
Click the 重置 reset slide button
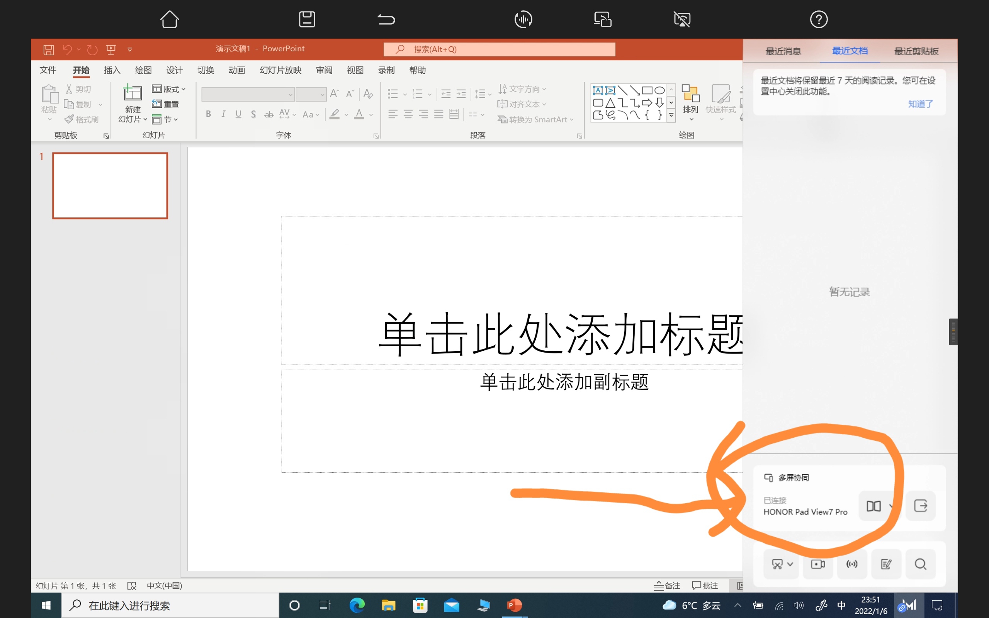point(165,104)
